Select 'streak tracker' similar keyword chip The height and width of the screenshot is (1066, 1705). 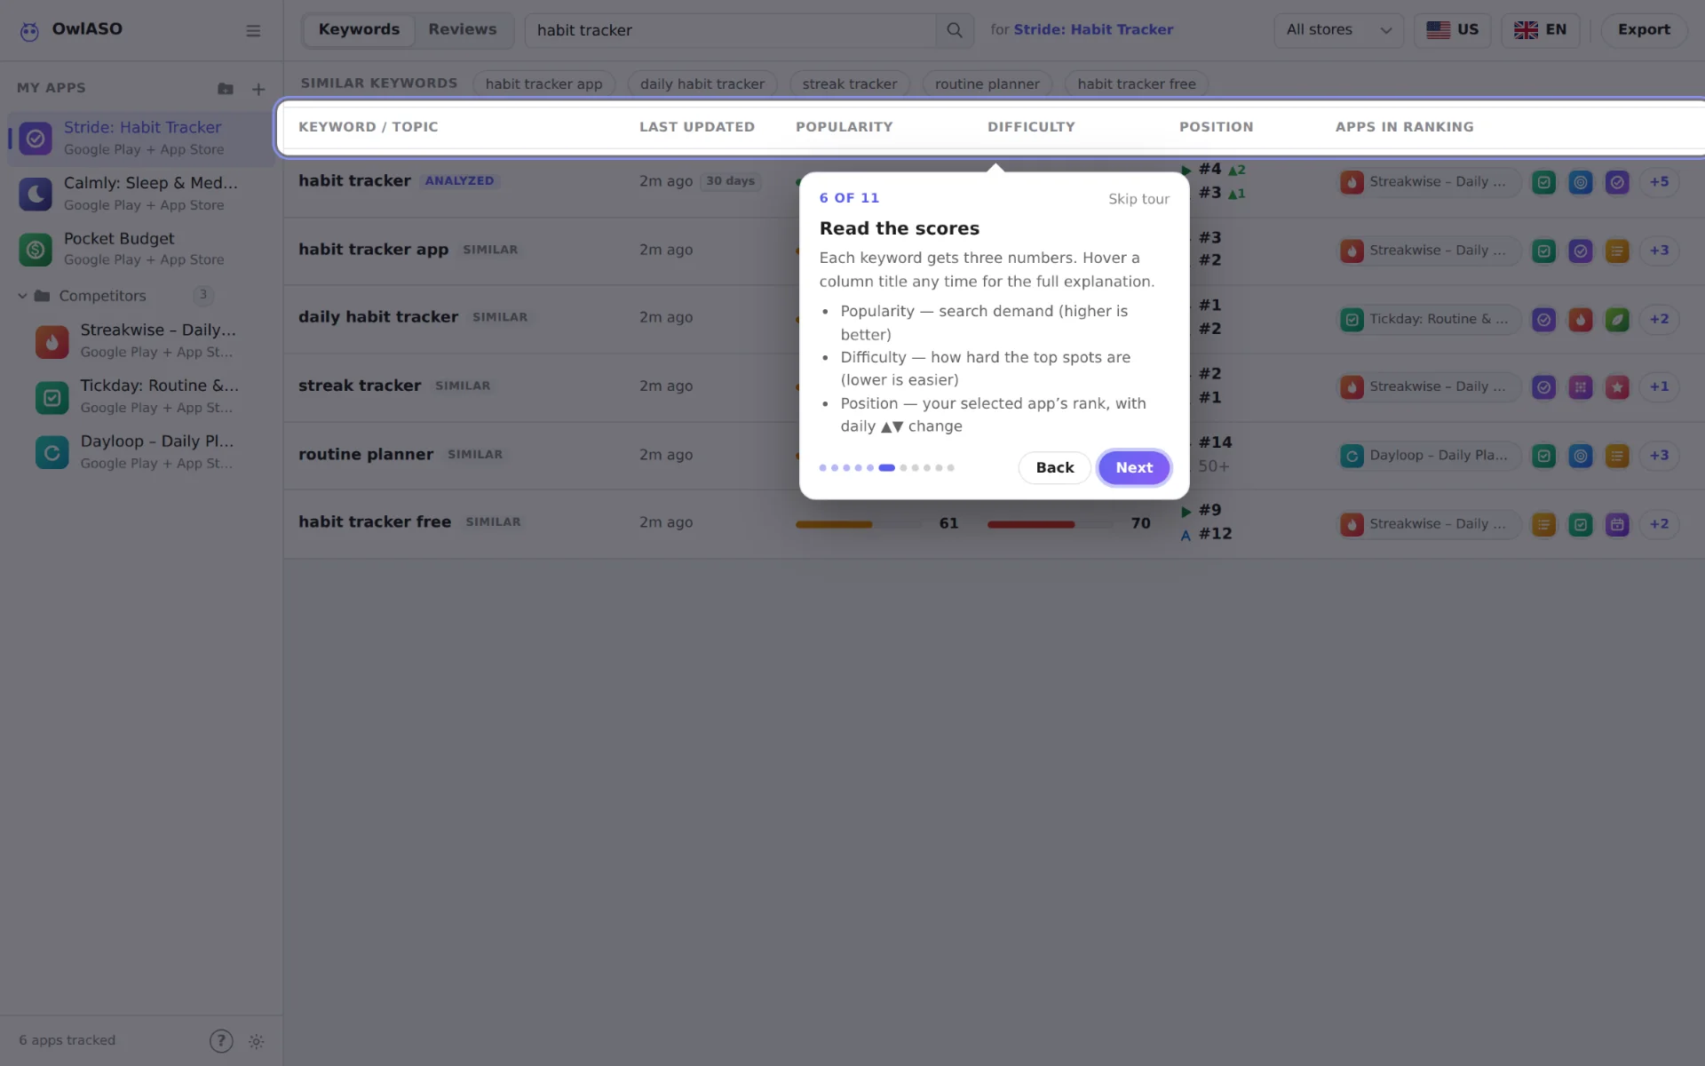(x=850, y=84)
